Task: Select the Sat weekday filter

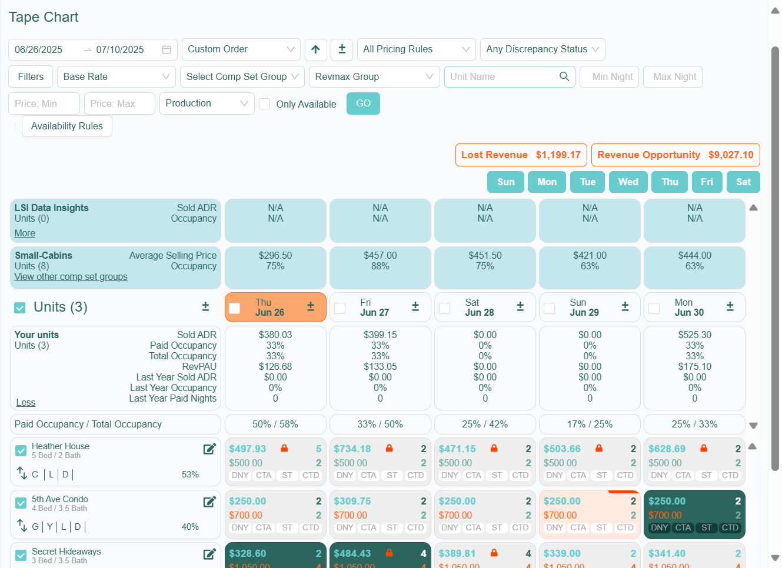Action: coord(743,182)
